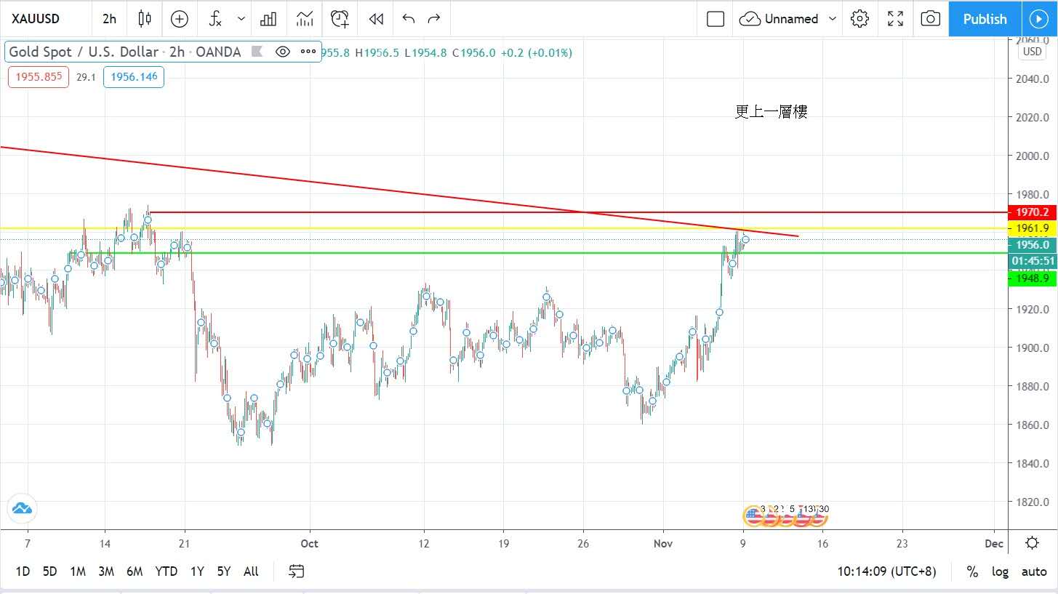1058x594 pixels.
Task: Click the XAUUSD symbol search field
Action: click(44, 19)
